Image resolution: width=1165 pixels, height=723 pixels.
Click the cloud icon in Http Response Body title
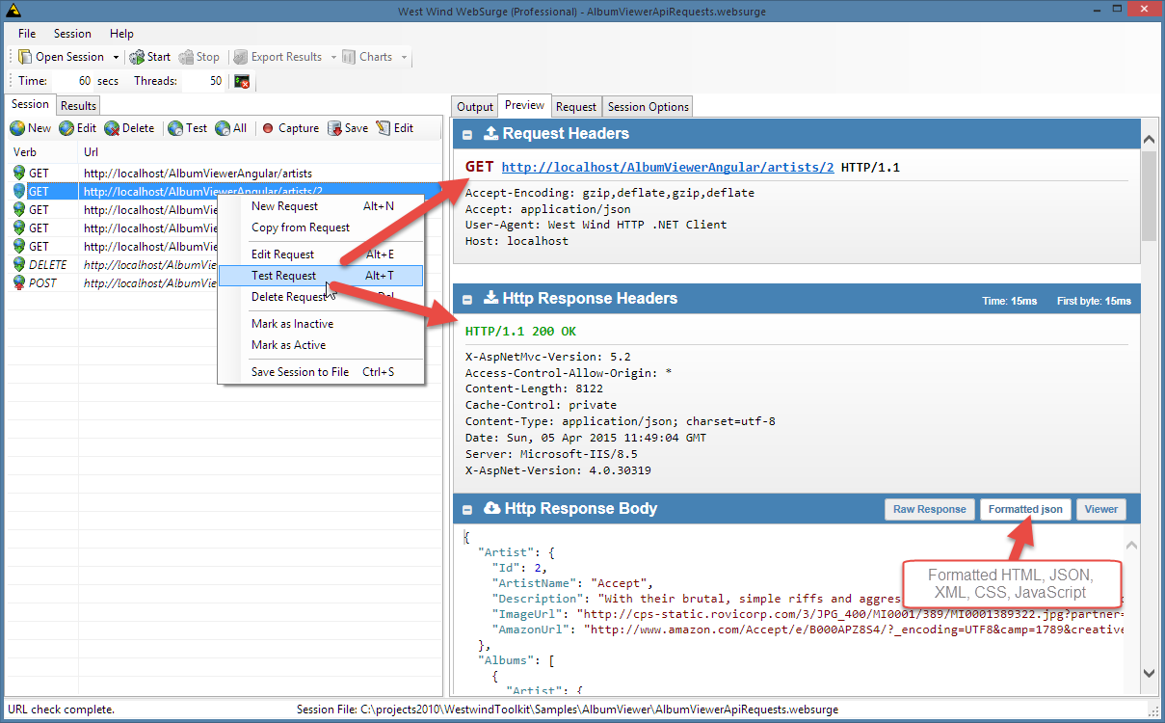(x=491, y=509)
